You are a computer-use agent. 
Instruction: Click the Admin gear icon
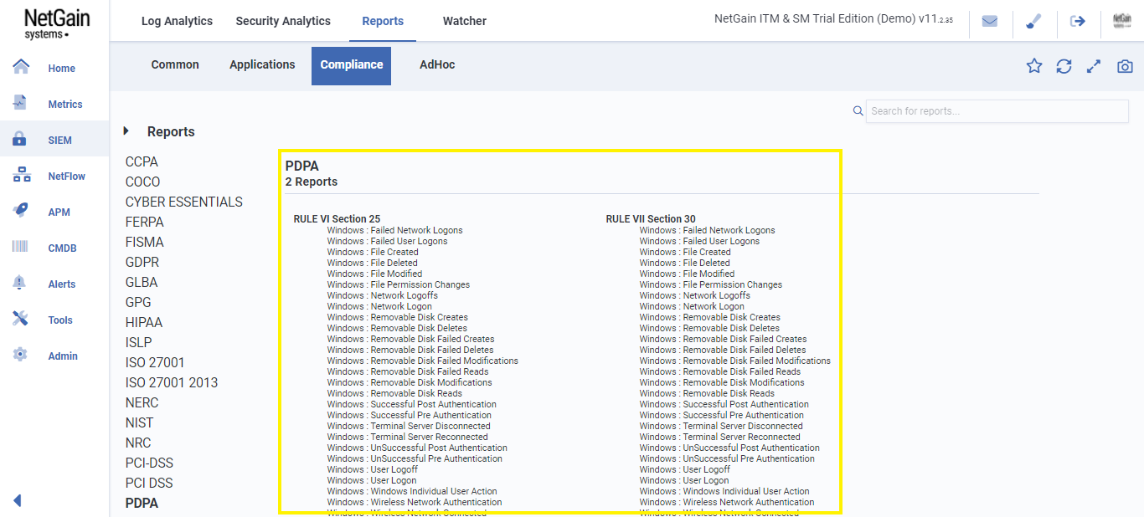[20, 355]
